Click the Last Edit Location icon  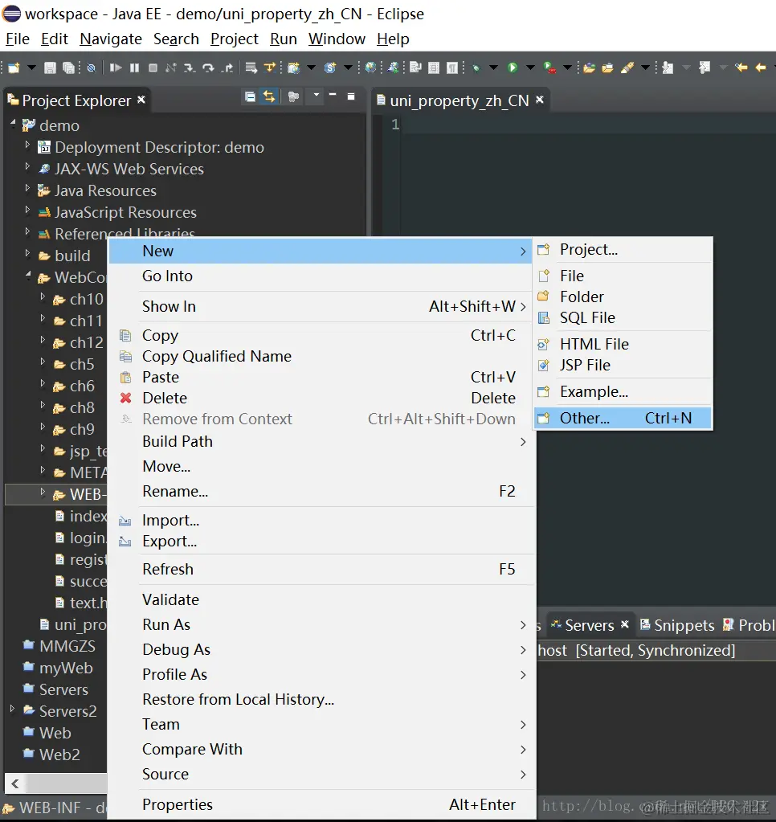pyautogui.click(x=741, y=67)
